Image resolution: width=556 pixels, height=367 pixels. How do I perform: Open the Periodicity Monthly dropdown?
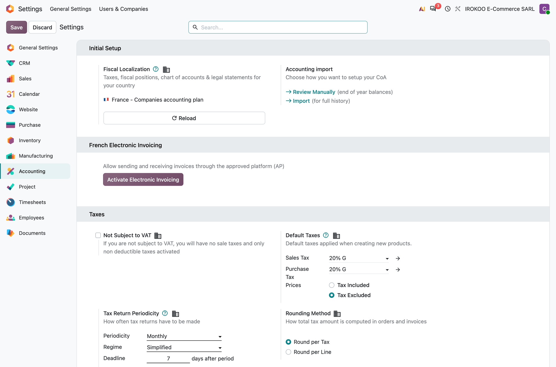pos(184,336)
